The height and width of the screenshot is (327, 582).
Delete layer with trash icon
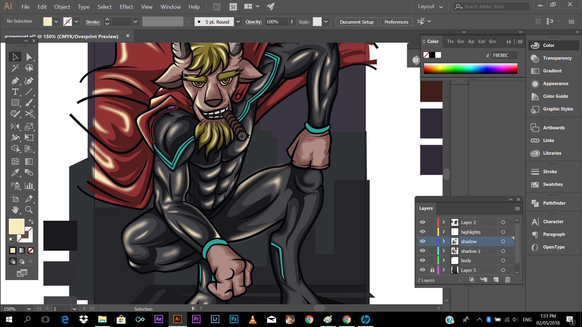point(508,280)
